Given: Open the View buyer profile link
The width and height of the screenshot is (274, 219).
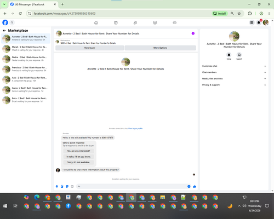Looking at the screenshot, I should pyautogui.click(x=135, y=129).
